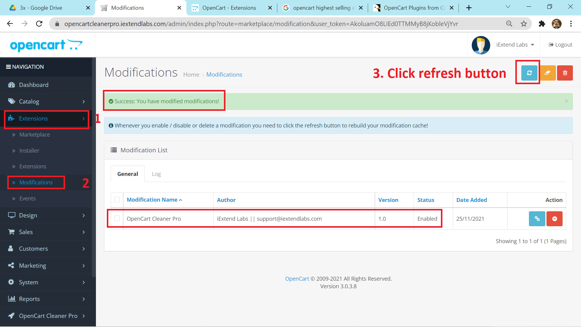Click the red trash delete button
The height and width of the screenshot is (327, 581).
565,73
